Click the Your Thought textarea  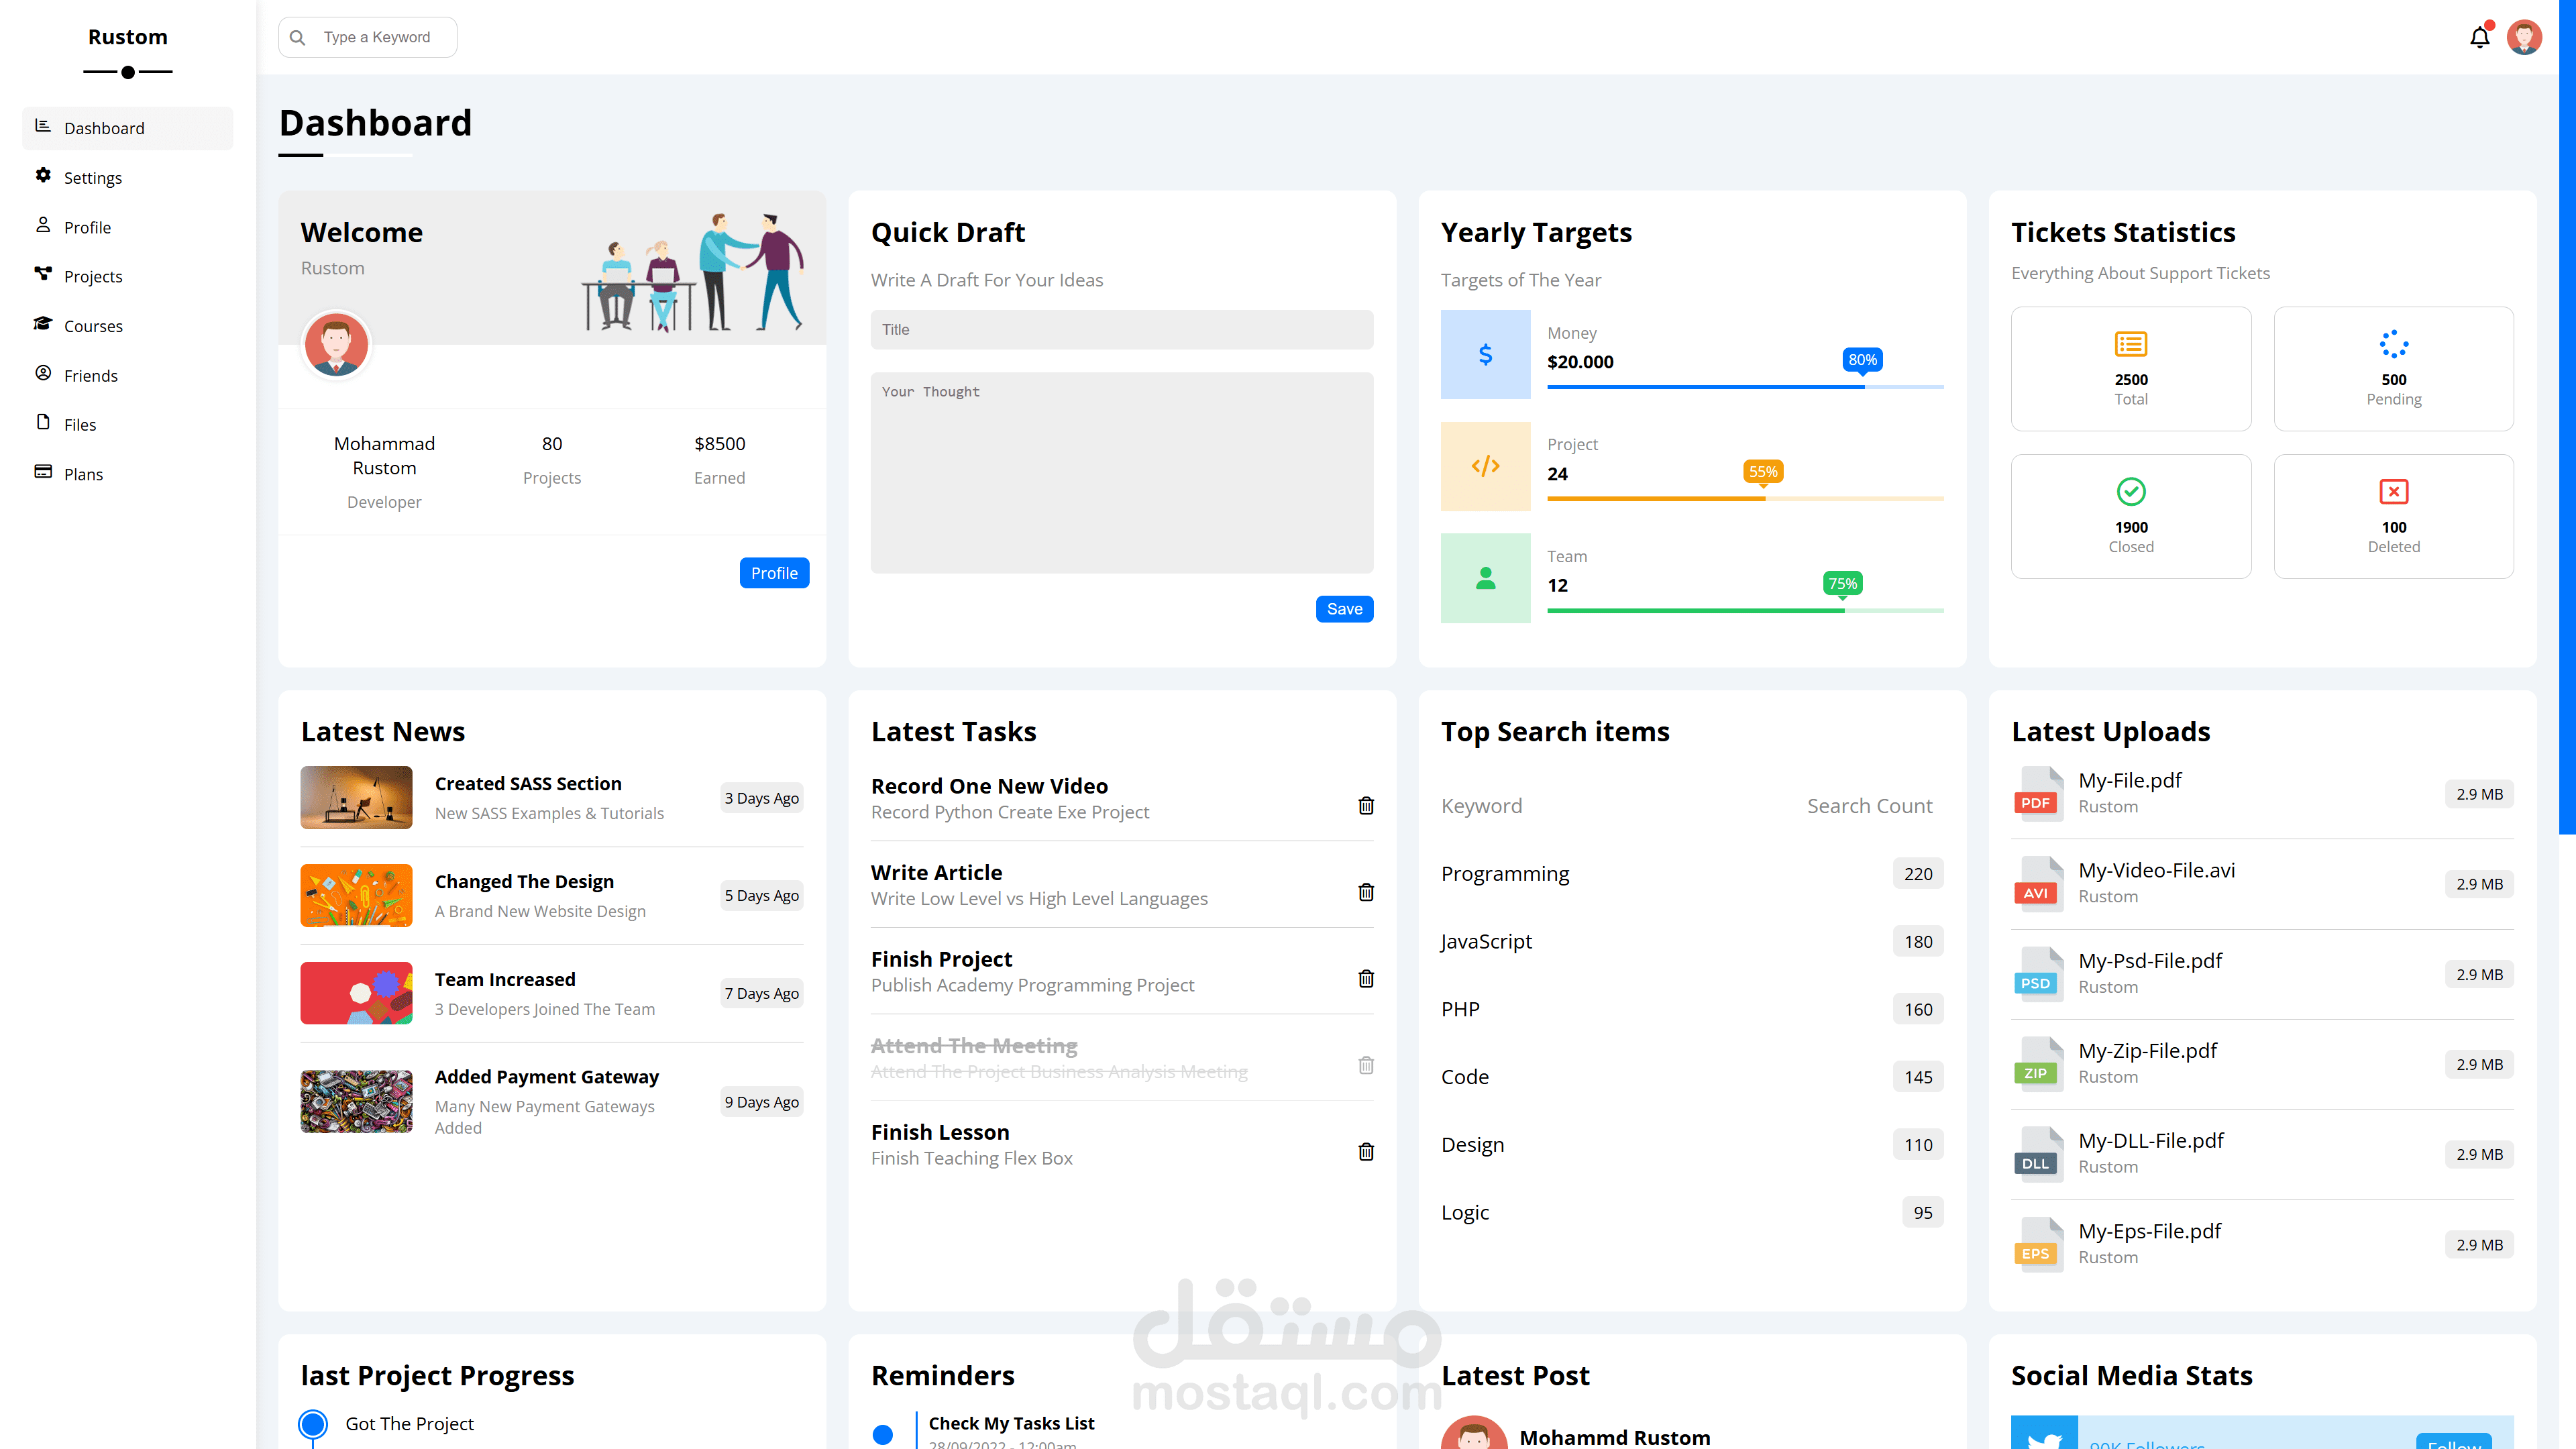coord(1122,473)
